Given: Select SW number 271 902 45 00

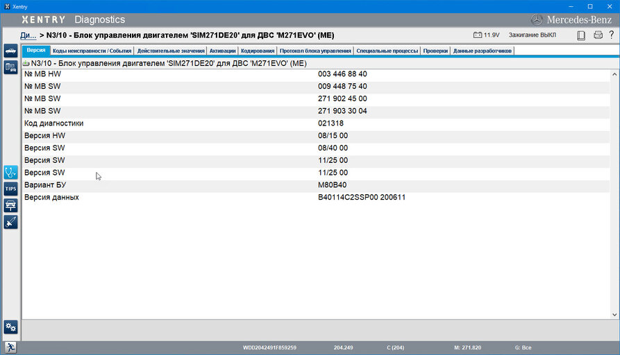Looking at the screenshot, I should (x=342, y=98).
